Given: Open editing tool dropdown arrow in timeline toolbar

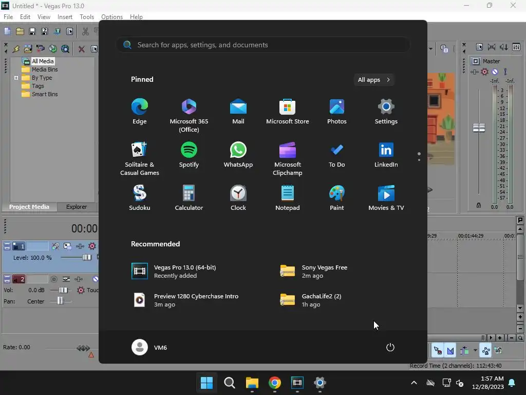Looking at the screenshot, I should coord(475,351).
